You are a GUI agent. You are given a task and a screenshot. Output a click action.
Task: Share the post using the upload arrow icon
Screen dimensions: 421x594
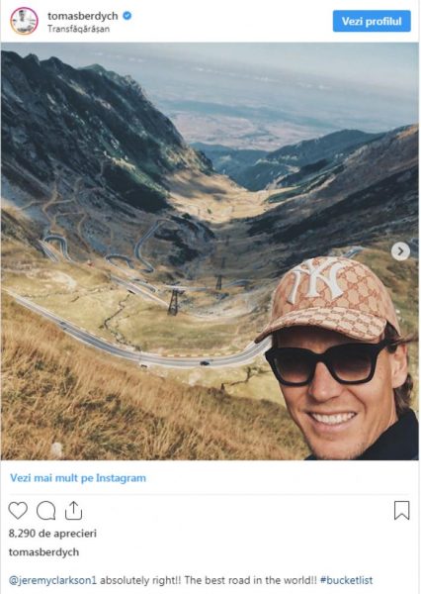click(73, 510)
